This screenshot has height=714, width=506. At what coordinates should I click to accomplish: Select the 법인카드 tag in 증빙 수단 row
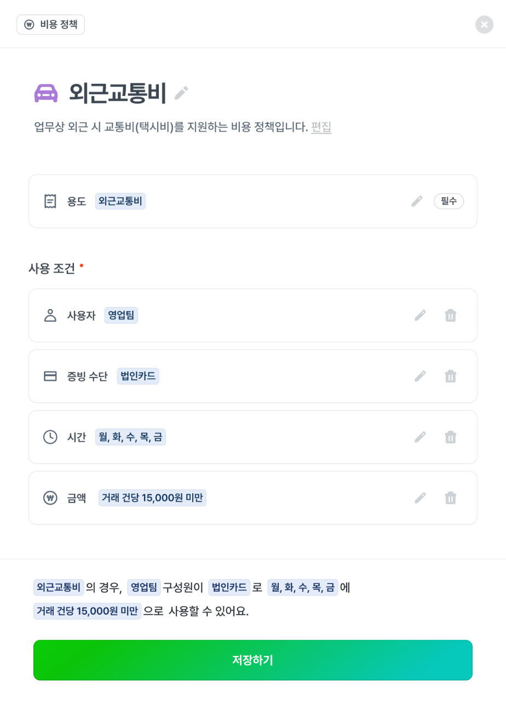pyautogui.click(x=138, y=376)
